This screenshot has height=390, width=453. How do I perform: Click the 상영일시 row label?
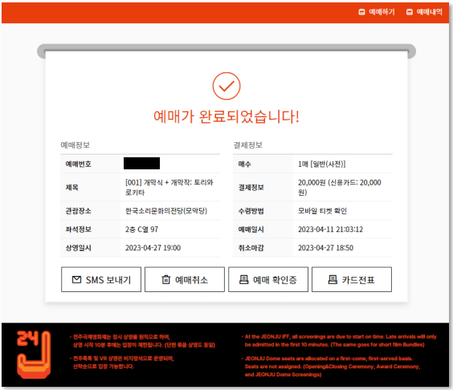(78, 248)
